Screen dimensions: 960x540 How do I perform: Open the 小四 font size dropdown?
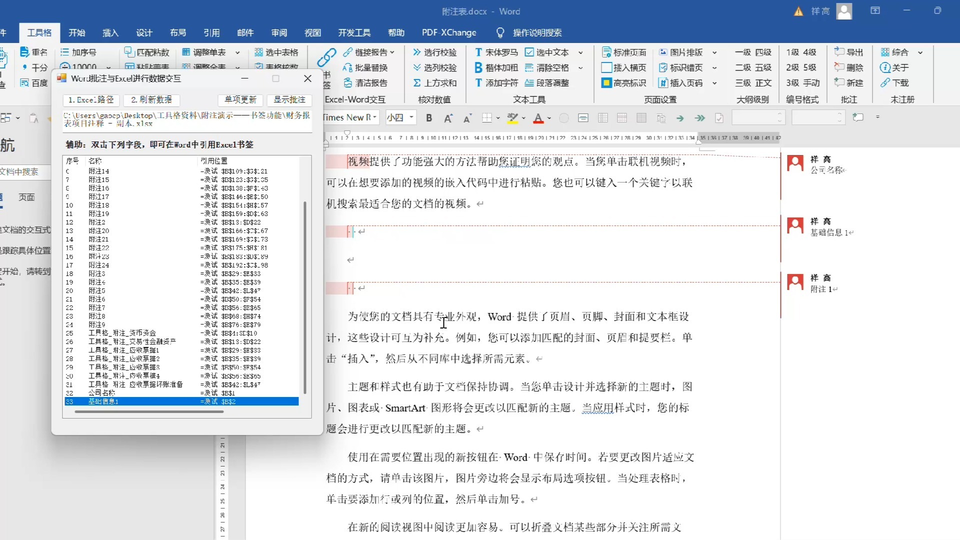(411, 117)
